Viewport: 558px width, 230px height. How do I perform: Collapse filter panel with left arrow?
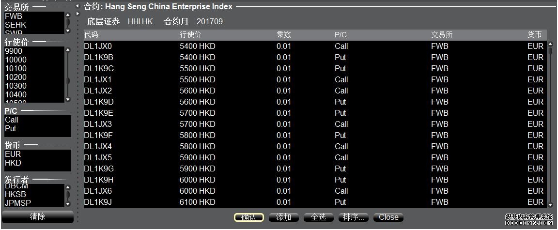77,6
